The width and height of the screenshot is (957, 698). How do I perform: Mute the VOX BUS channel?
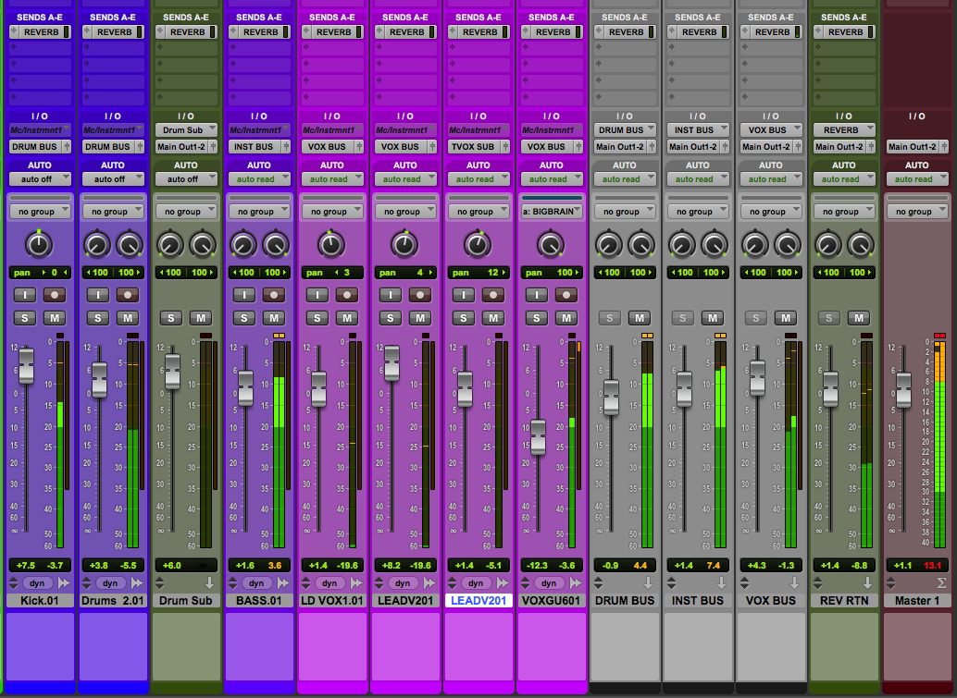tap(786, 318)
